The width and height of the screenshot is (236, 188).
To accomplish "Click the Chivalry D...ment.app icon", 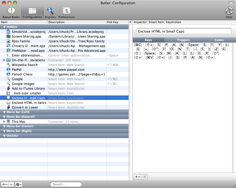I will (8, 46).
